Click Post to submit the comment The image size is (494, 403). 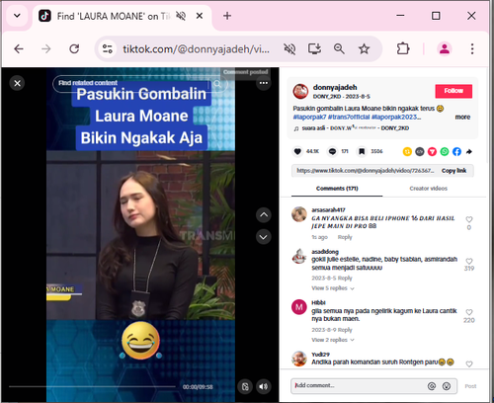click(470, 386)
